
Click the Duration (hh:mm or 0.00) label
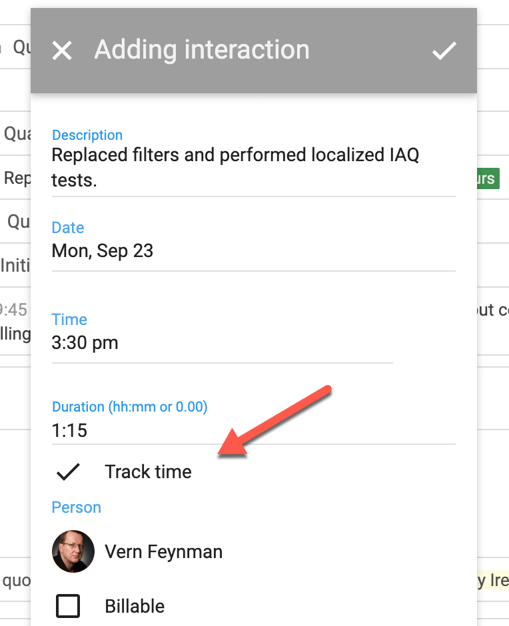coord(130,407)
